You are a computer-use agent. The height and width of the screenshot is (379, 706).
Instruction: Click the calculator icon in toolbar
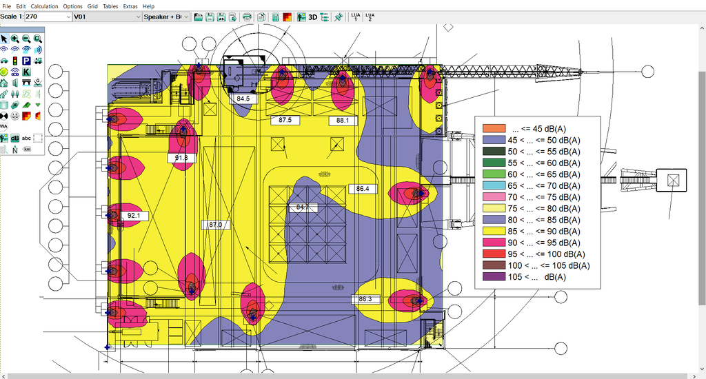[276, 17]
